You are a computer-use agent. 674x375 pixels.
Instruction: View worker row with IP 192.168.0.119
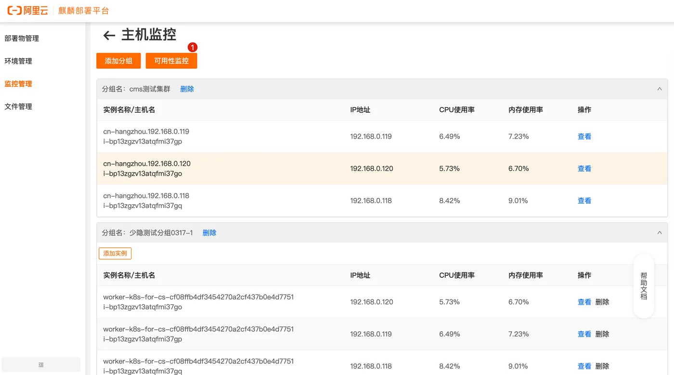584,334
